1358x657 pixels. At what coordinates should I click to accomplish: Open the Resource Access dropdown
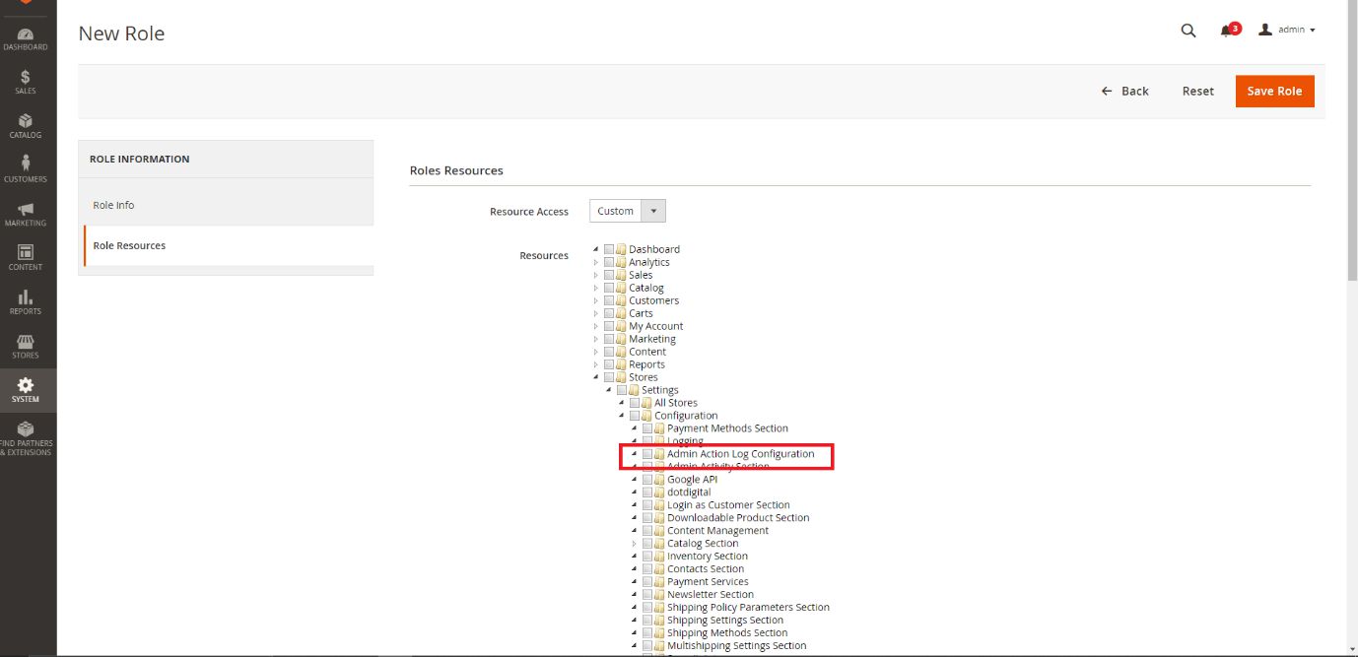(x=628, y=211)
